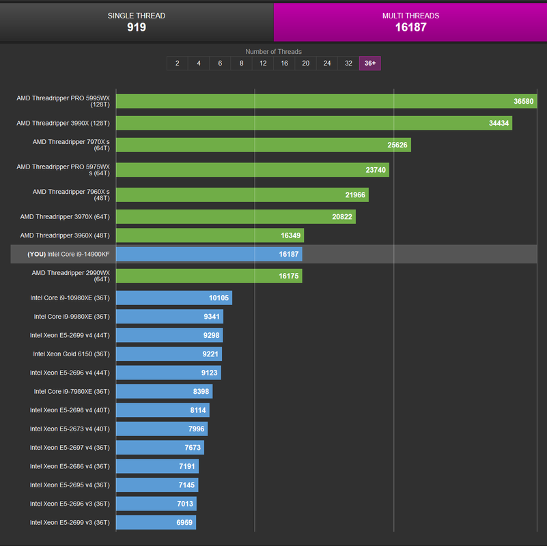Click the 'AMD Threadripper 3960X (48T)' label

coord(65,235)
